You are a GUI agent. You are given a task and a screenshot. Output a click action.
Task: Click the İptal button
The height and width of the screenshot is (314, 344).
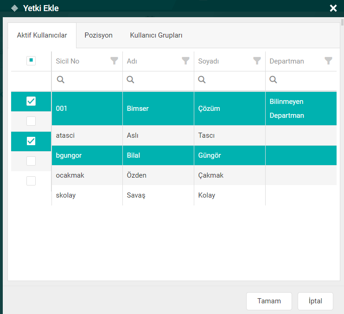315,301
